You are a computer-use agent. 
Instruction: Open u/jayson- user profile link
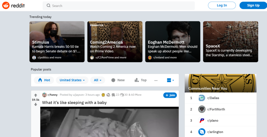point(78,95)
